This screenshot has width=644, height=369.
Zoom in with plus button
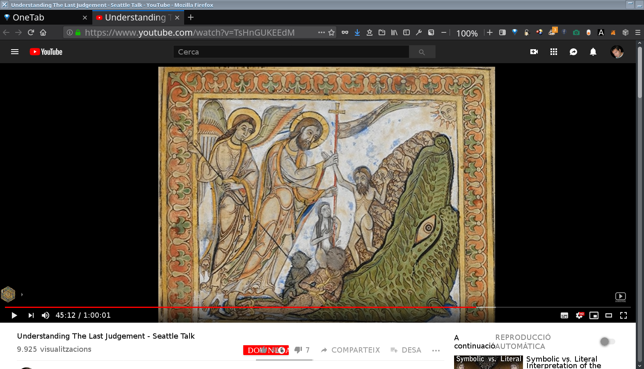(490, 32)
